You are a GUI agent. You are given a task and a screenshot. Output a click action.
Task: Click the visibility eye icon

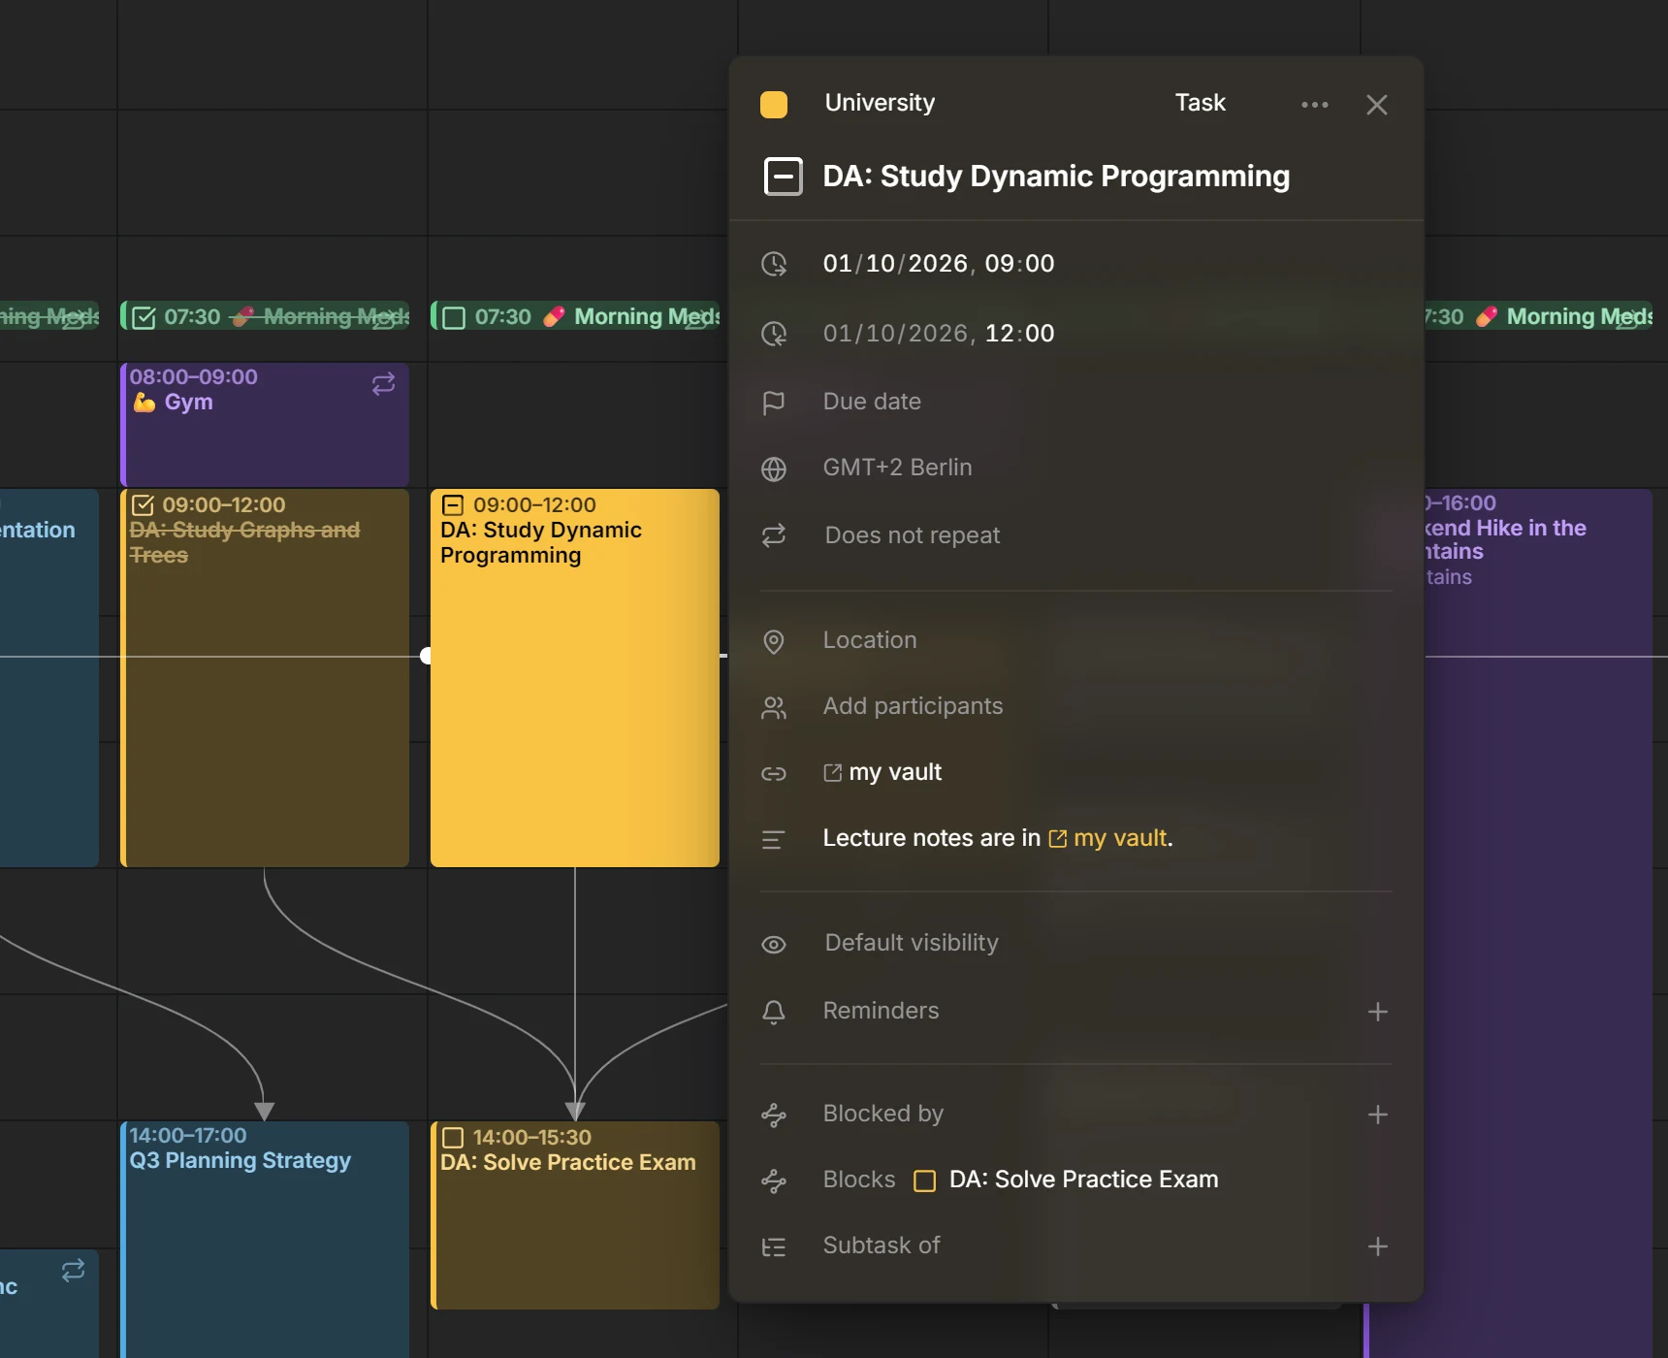click(x=774, y=945)
